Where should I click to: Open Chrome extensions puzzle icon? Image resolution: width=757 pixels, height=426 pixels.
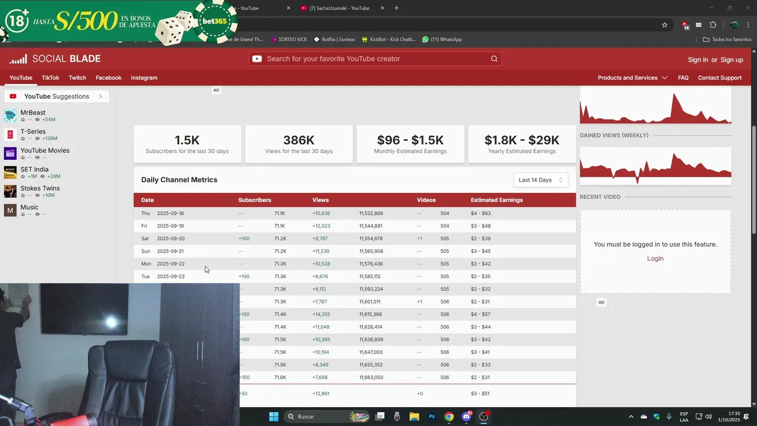(713, 25)
